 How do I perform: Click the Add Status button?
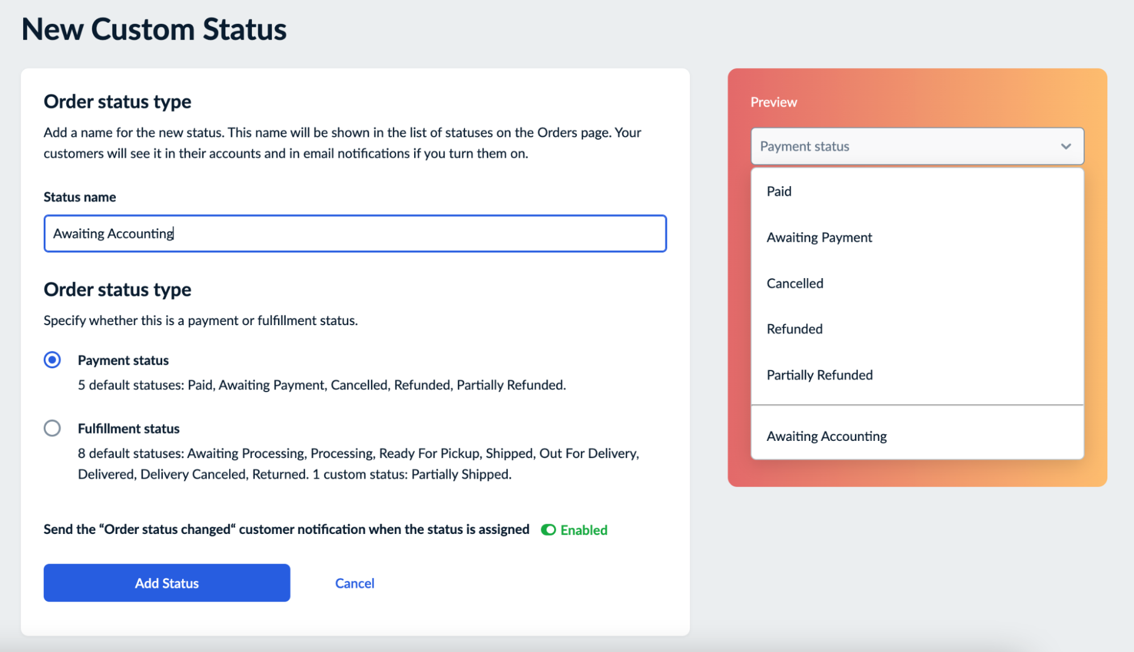pyautogui.click(x=166, y=583)
